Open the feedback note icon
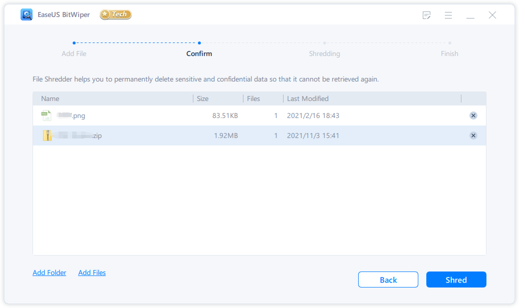This screenshot has height=308, width=519. tap(426, 15)
